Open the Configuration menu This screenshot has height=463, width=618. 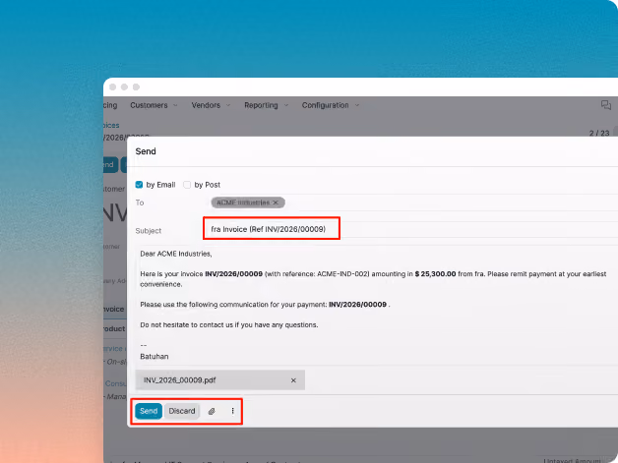pos(331,105)
